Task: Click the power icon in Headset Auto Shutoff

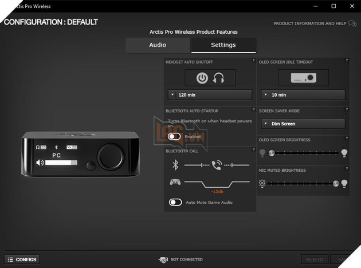Action: pyautogui.click(x=202, y=78)
